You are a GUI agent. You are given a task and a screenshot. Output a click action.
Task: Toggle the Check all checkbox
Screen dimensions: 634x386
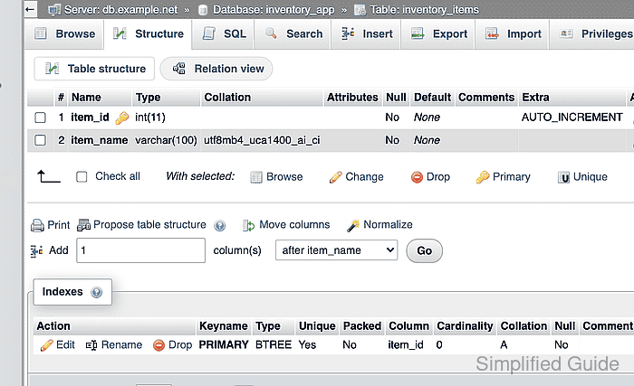click(82, 177)
